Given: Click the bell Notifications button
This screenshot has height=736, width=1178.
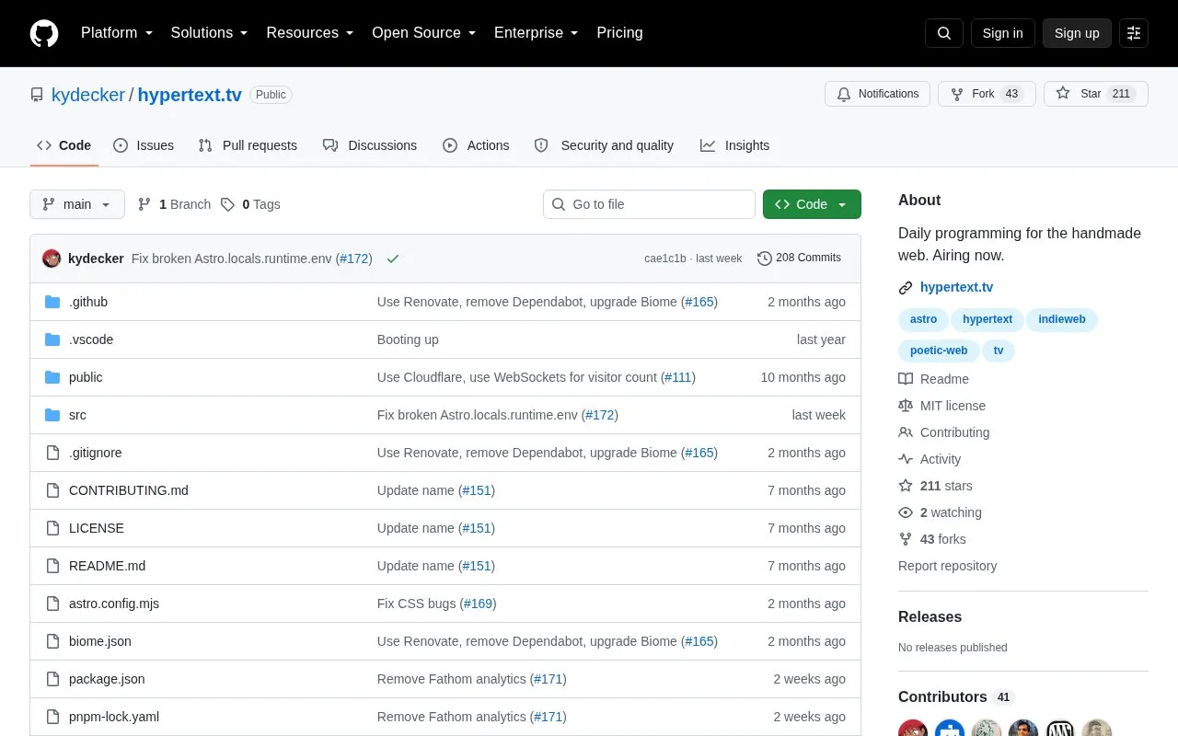Looking at the screenshot, I should (x=878, y=94).
